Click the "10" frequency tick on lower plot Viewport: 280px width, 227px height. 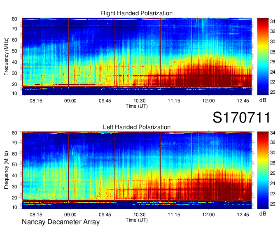pos(14,207)
